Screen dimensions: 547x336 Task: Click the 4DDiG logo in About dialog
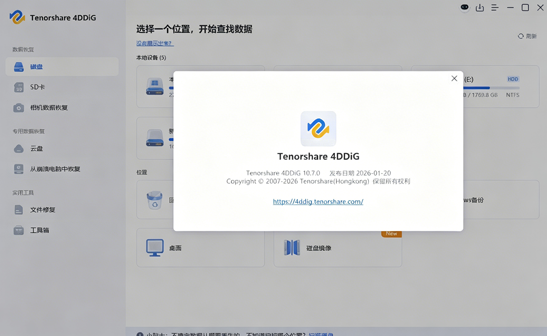[318, 128]
